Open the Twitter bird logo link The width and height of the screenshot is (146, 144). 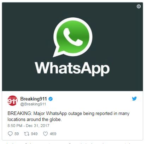pyautogui.click(x=134, y=99)
